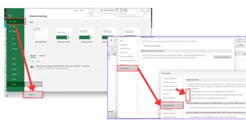
Task: Select Print in backstage menu
Action: (x=16, y=59)
